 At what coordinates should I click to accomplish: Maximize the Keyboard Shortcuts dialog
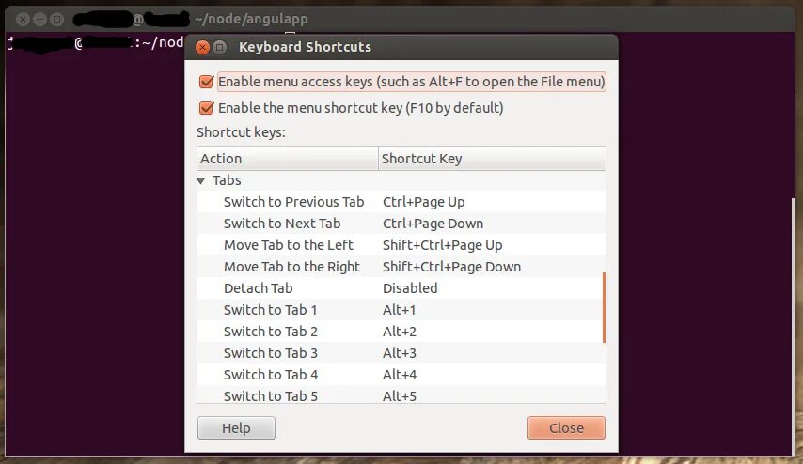pos(220,47)
